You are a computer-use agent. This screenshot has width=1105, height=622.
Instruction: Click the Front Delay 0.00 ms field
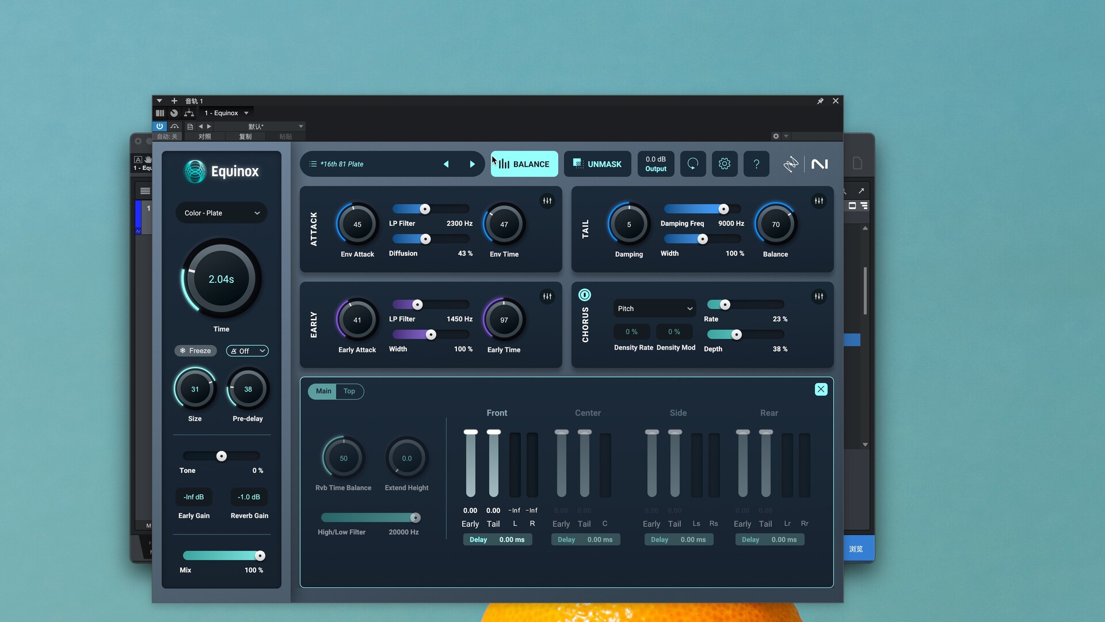pyautogui.click(x=498, y=540)
